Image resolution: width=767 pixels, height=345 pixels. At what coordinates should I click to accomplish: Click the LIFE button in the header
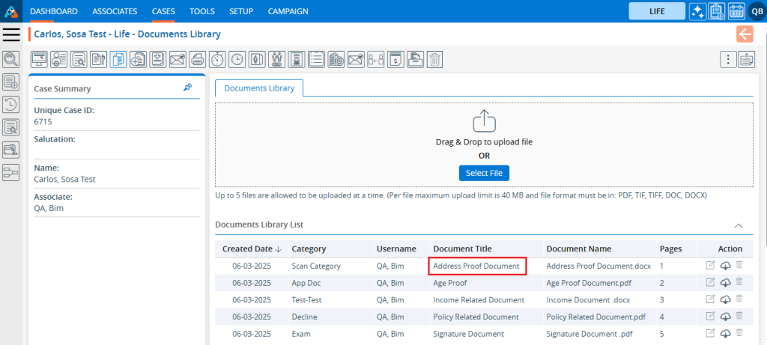coord(657,11)
